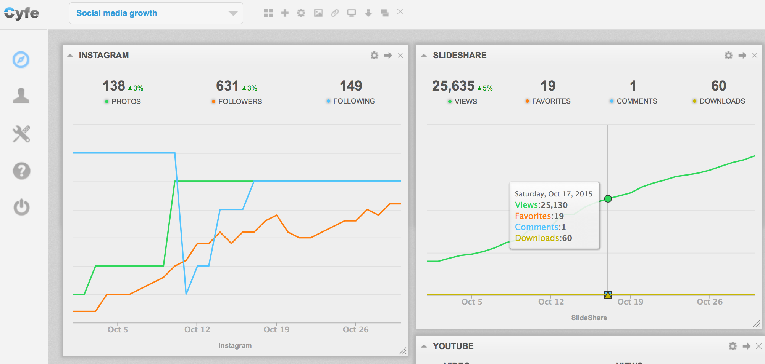765x364 pixels.
Task: Click the triangle marker on SlideShare axis
Action: [x=608, y=295]
